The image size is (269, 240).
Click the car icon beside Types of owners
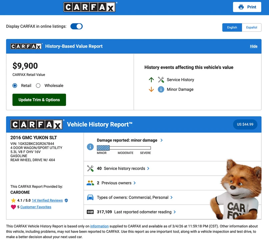[x=90, y=197]
